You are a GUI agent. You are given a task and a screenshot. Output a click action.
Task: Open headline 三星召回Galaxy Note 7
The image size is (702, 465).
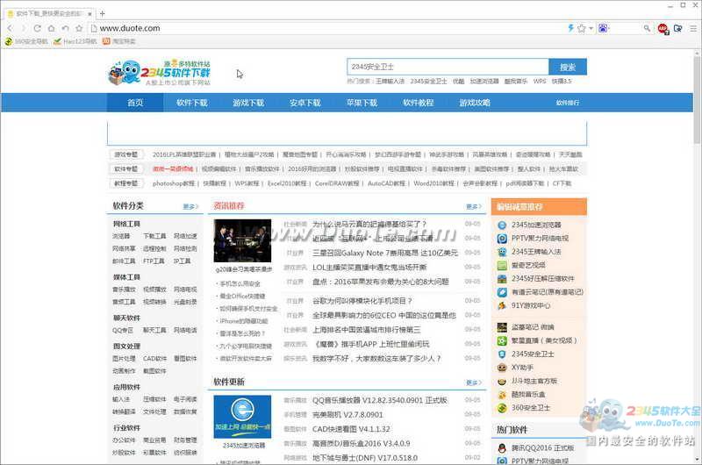click(x=385, y=253)
